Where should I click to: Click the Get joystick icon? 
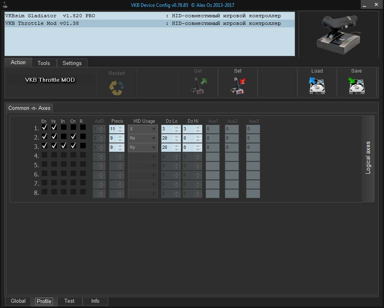[198, 86]
